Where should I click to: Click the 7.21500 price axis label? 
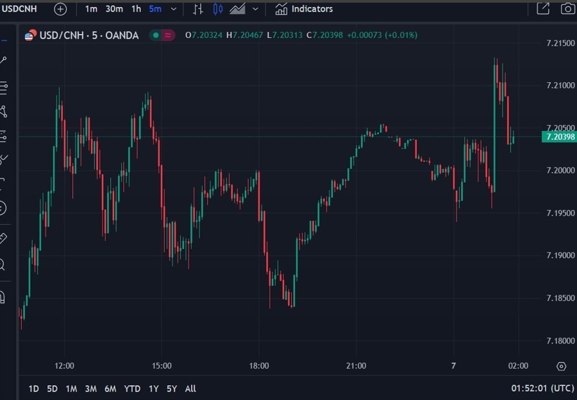(x=560, y=43)
